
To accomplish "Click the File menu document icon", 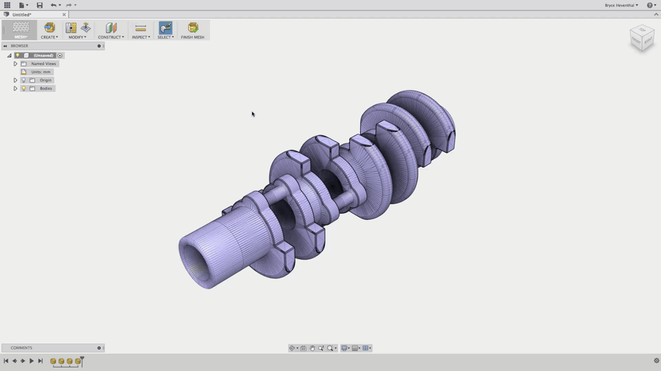I will point(21,5).
